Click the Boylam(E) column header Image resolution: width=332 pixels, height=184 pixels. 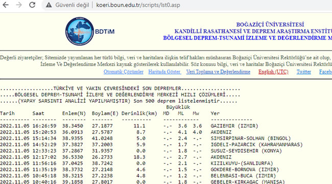[x=105, y=113]
